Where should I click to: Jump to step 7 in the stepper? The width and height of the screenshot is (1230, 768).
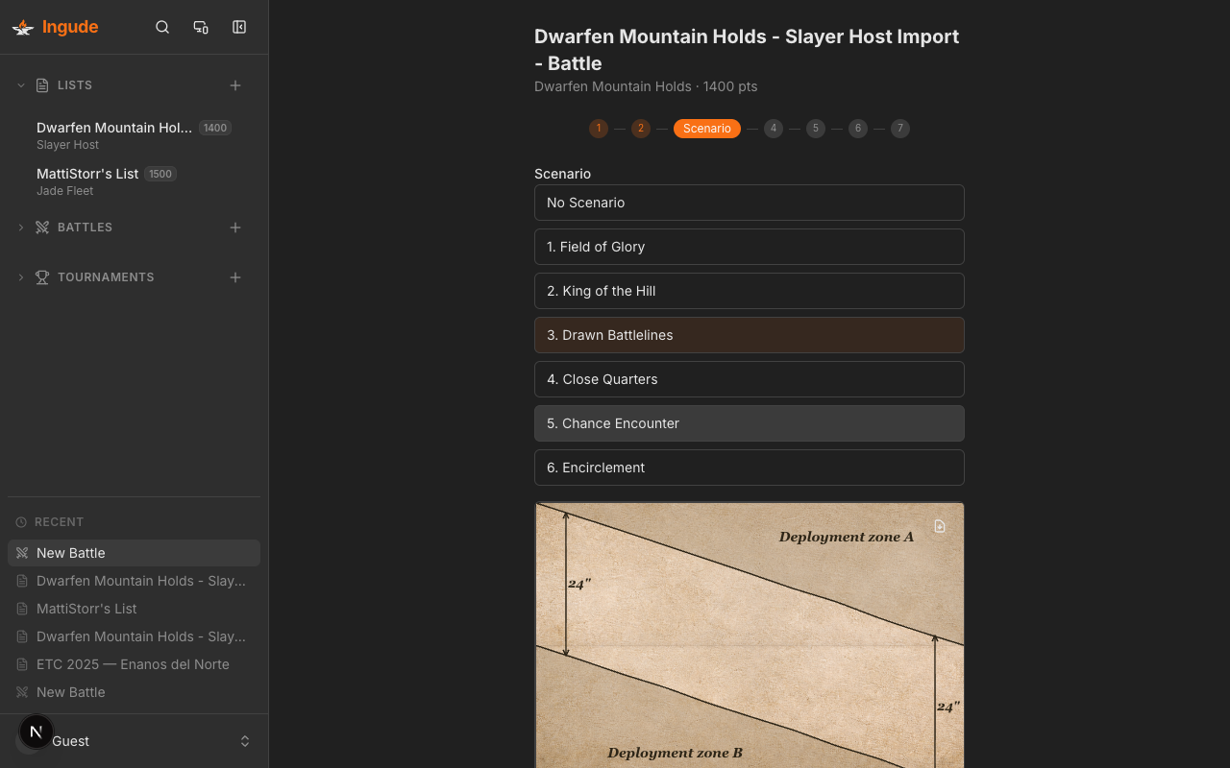coord(899,129)
